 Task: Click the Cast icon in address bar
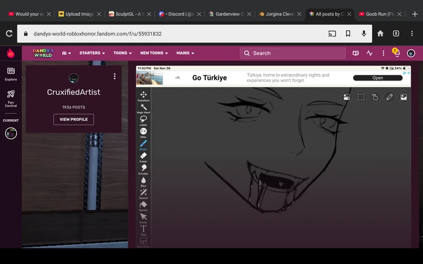click(332, 34)
